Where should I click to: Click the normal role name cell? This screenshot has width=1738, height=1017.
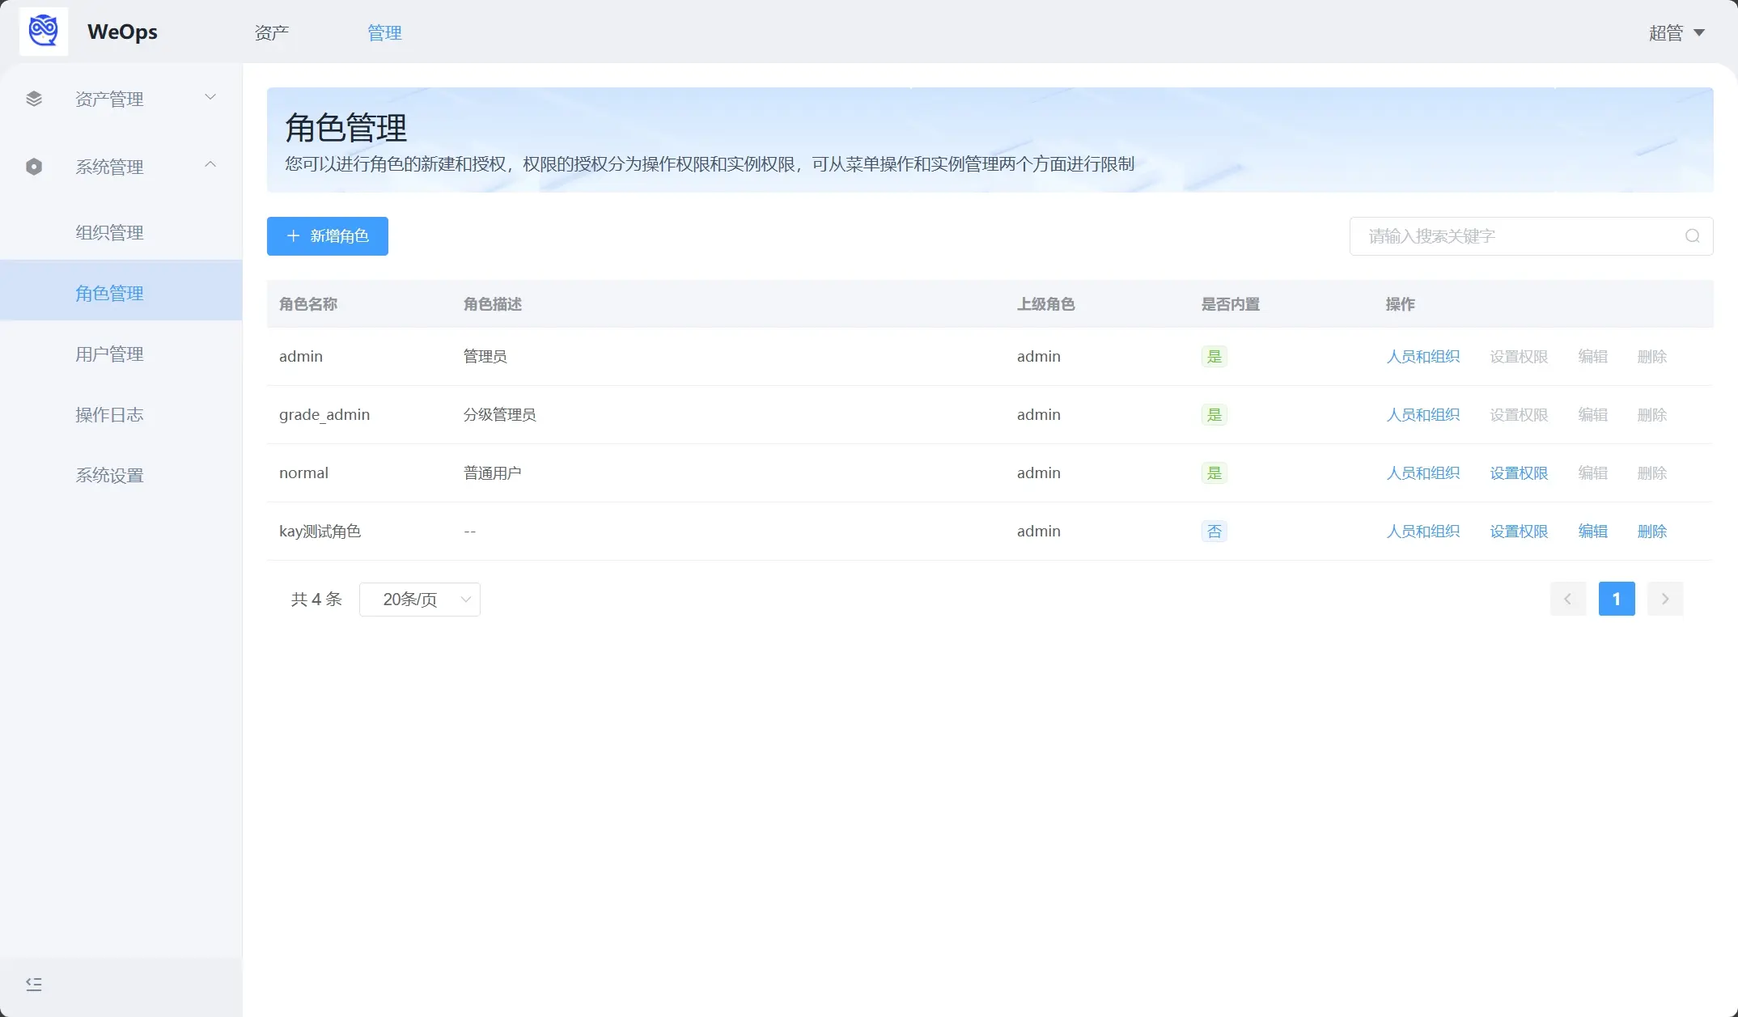click(303, 473)
